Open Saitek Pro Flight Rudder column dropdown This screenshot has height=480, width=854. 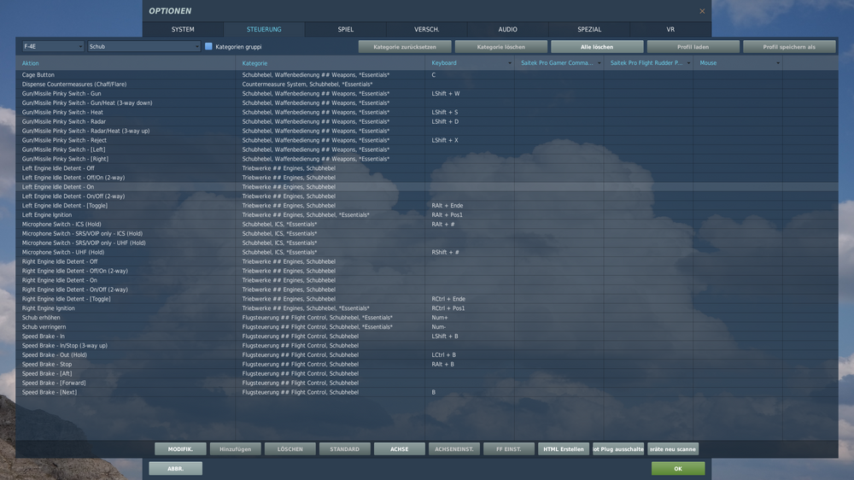(688, 63)
